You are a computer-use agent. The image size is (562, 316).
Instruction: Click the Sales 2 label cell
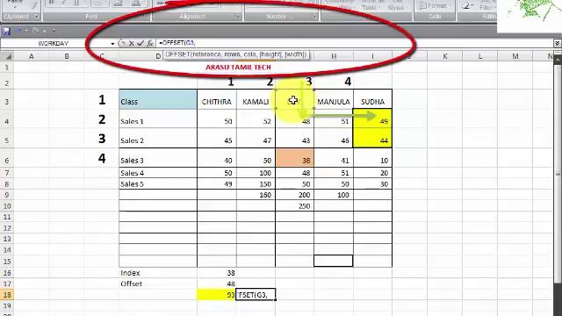(158, 138)
